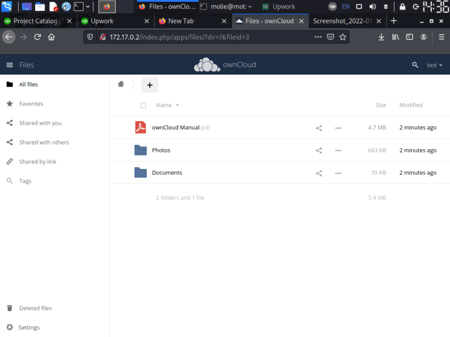Switch EN keyboard layout indicator
Image resolution: width=450 pixels, height=337 pixels.
(x=346, y=7)
